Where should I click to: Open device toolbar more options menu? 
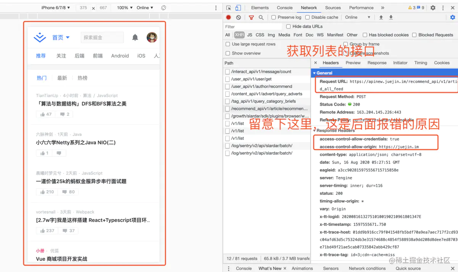(216, 8)
